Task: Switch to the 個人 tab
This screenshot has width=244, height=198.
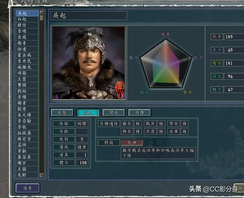Action: [x=88, y=113]
